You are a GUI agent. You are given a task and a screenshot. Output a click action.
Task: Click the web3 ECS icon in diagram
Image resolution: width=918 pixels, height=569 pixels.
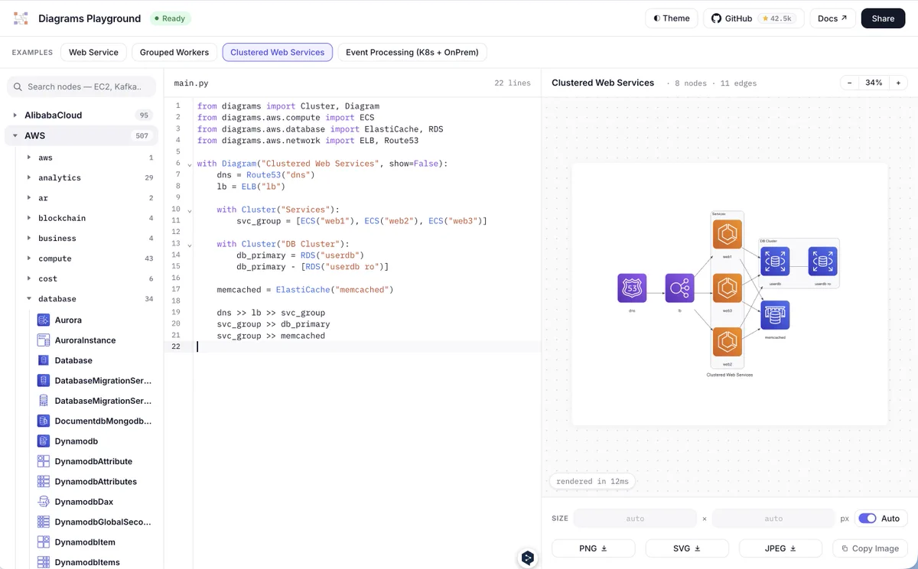click(728, 288)
